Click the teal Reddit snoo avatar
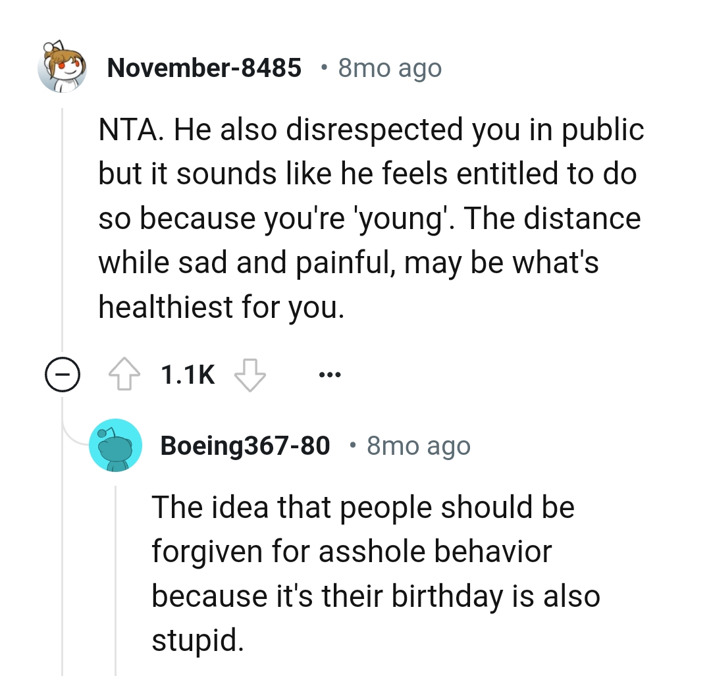Screen dimensions: 711x676 [116, 446]
